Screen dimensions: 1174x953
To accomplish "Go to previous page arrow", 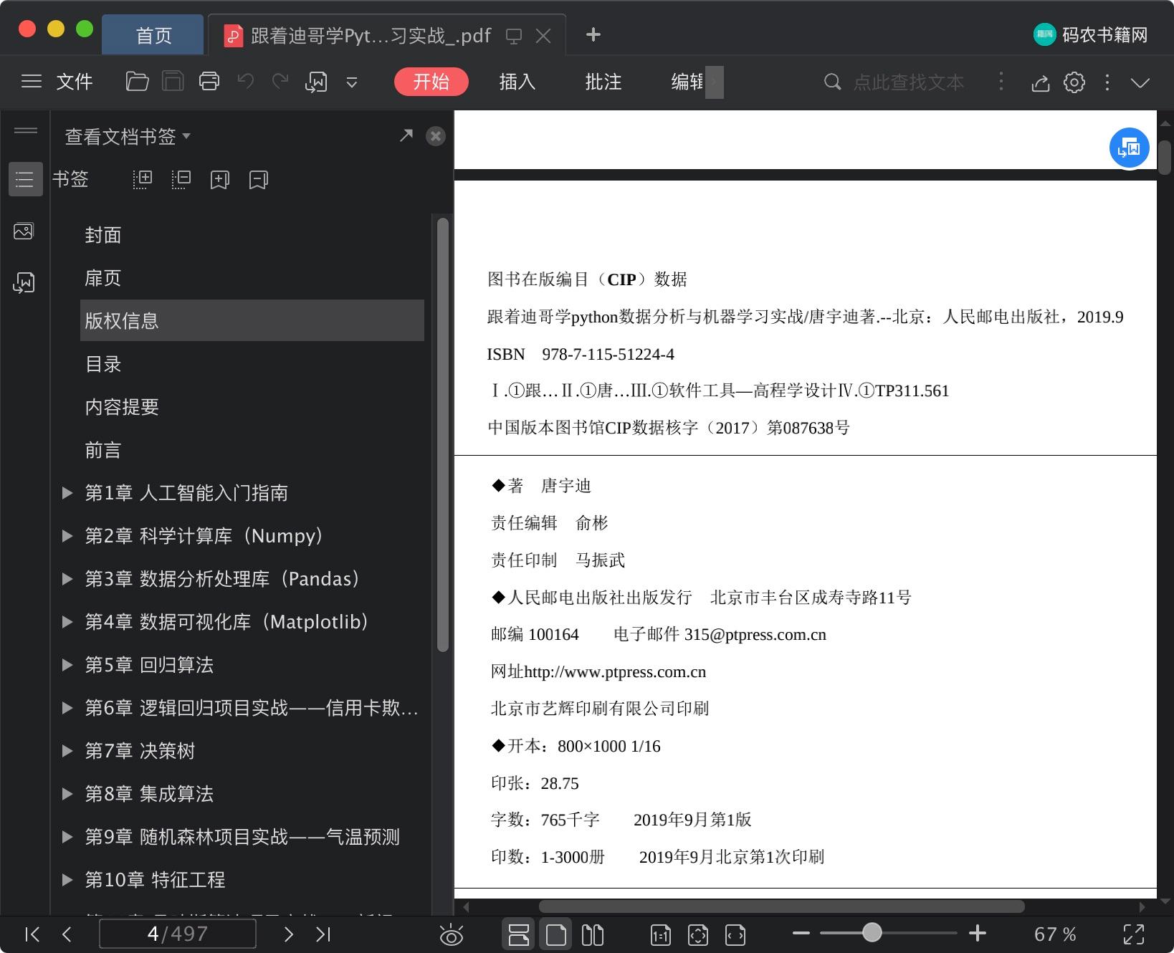I will point(67,934).
